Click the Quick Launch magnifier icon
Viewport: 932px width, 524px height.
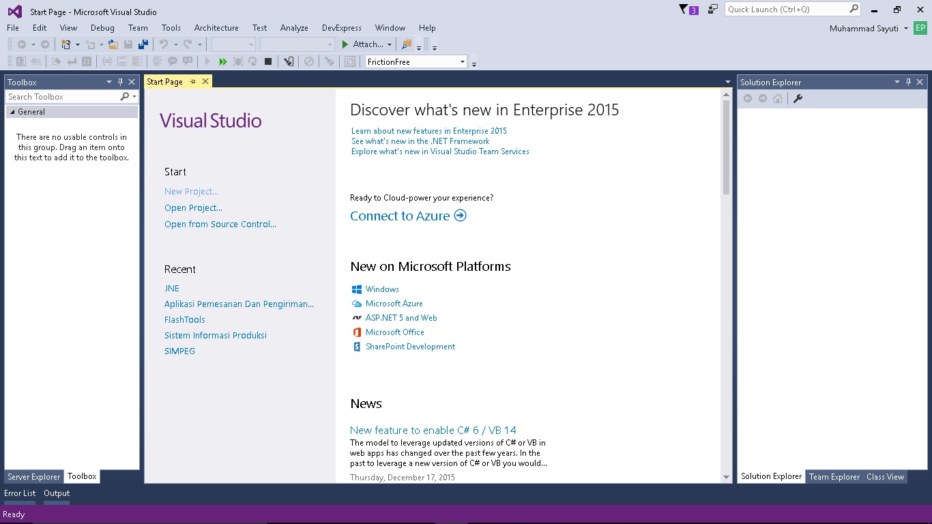pyautogui.click(x=854, y=9)
